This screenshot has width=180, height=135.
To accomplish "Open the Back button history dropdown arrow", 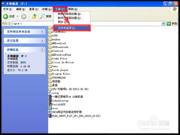I will tap(17, 16).
